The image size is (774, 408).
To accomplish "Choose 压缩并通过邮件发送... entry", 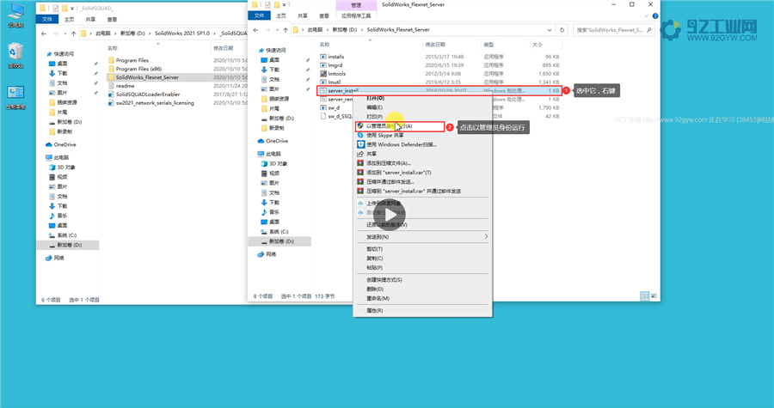I will (390, 182).
